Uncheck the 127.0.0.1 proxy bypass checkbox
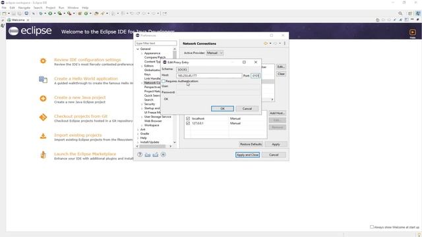Viewport: 422px width, 237px height. tap(188, 123)
